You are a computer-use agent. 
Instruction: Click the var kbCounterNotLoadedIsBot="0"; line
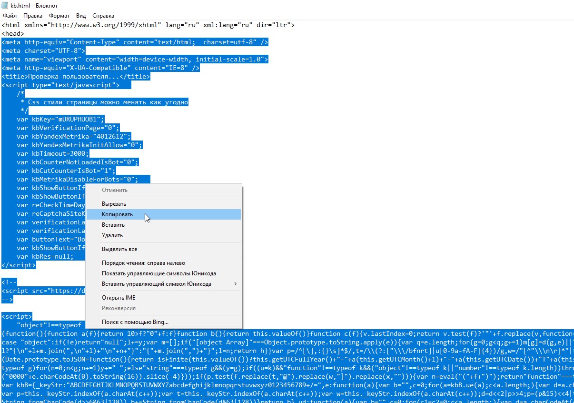(77, 162)
